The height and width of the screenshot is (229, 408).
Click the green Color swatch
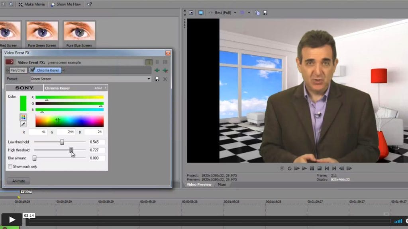point(23,103)
